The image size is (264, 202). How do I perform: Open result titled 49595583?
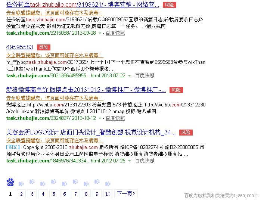click(20, 47)
